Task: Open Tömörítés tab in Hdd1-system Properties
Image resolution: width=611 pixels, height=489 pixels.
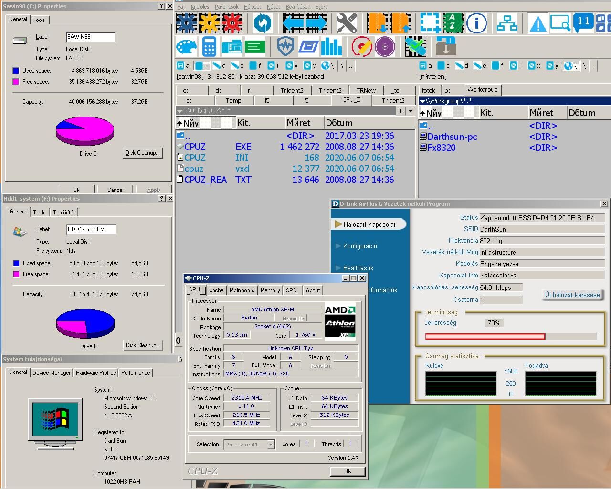Action: (64, 213)
